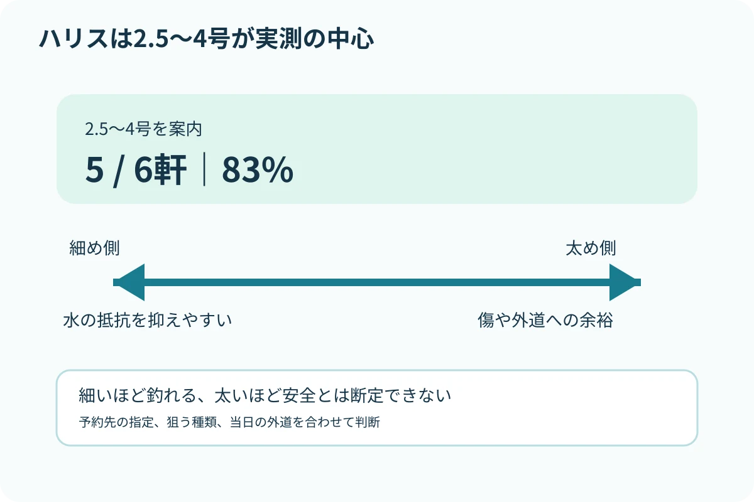Click the vertical divider between 6軒 and 83%
754x502 pixels.
pyautogui.click(x=205, y=171)
